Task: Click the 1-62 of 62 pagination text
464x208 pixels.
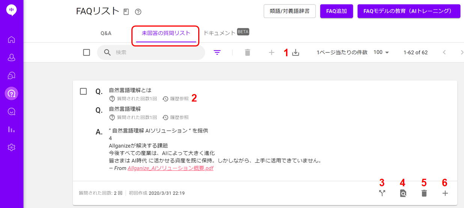Action: pos(416,52)
